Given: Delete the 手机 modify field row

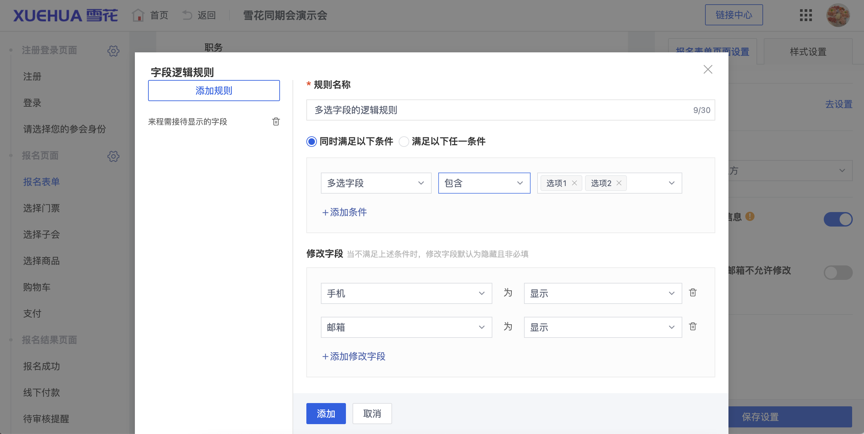Looking at the screenshot, I should (x=693, y=293).
